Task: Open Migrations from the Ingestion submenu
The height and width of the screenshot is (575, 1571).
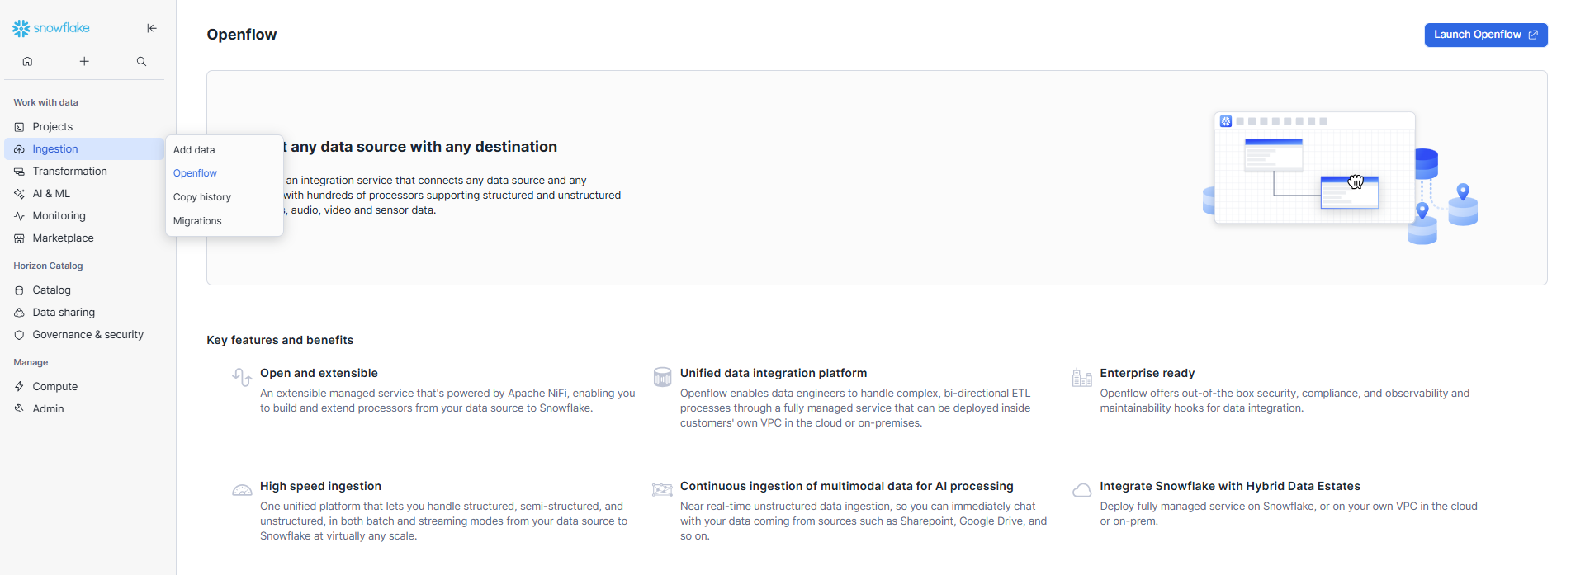Action: coord(197,221)
